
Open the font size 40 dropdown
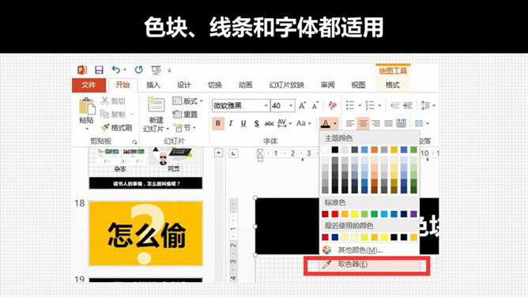coord(292,106)
